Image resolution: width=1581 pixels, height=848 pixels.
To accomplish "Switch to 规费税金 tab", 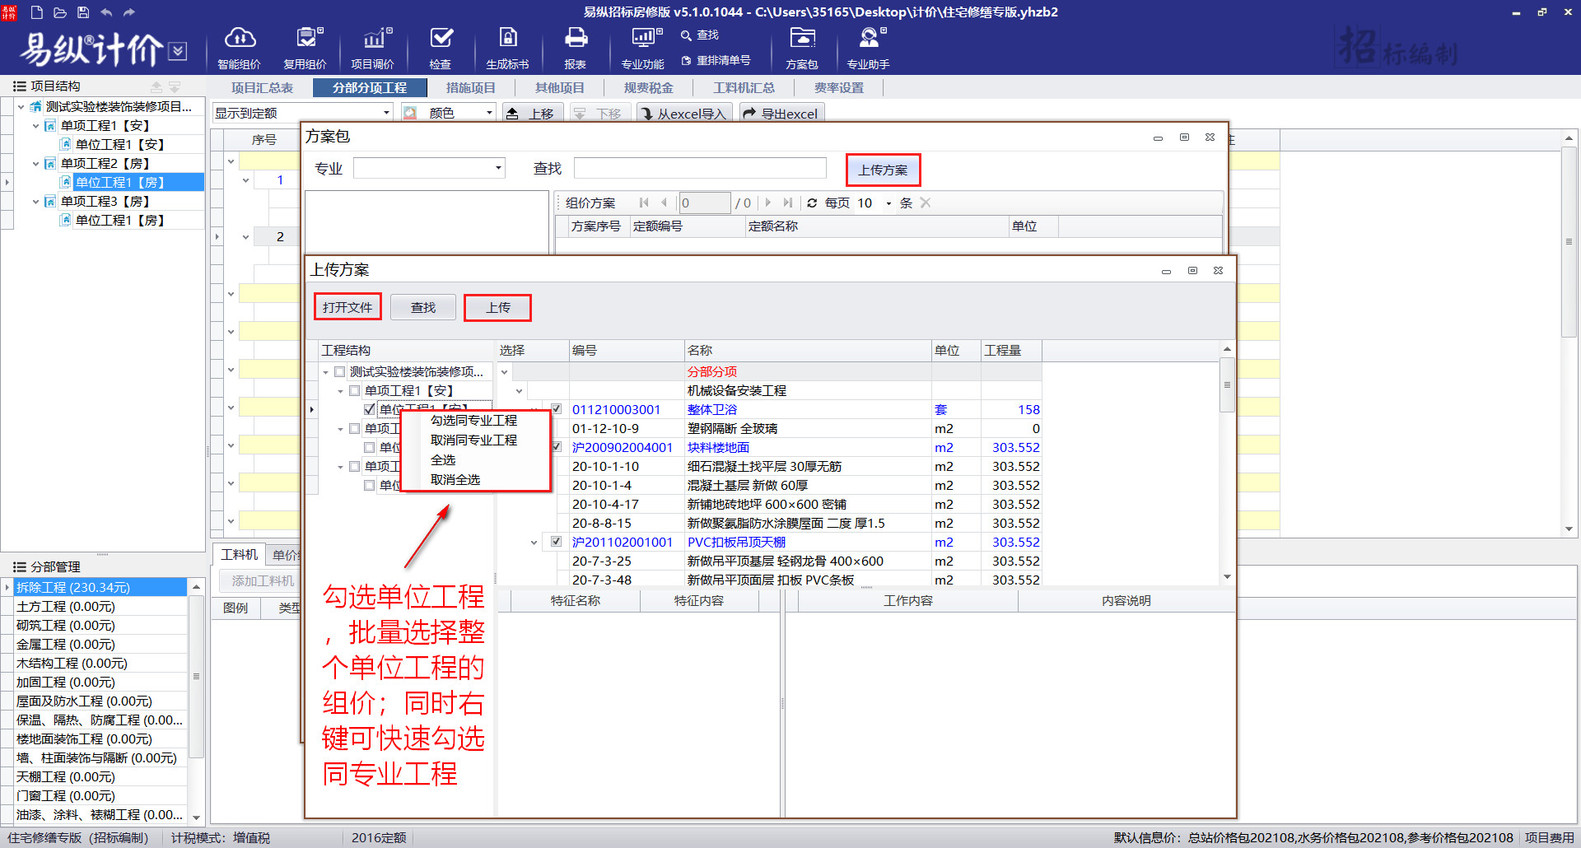I will (649, 88).
